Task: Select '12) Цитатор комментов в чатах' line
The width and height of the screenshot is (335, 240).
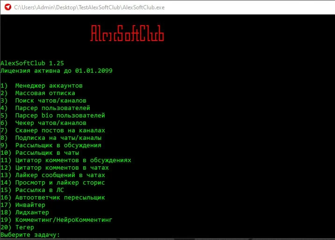Action: tap(55, 168)
